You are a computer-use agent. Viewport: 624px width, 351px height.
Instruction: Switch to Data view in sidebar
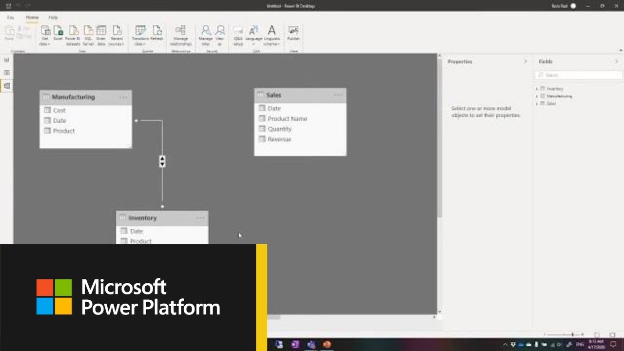point(6,73)
